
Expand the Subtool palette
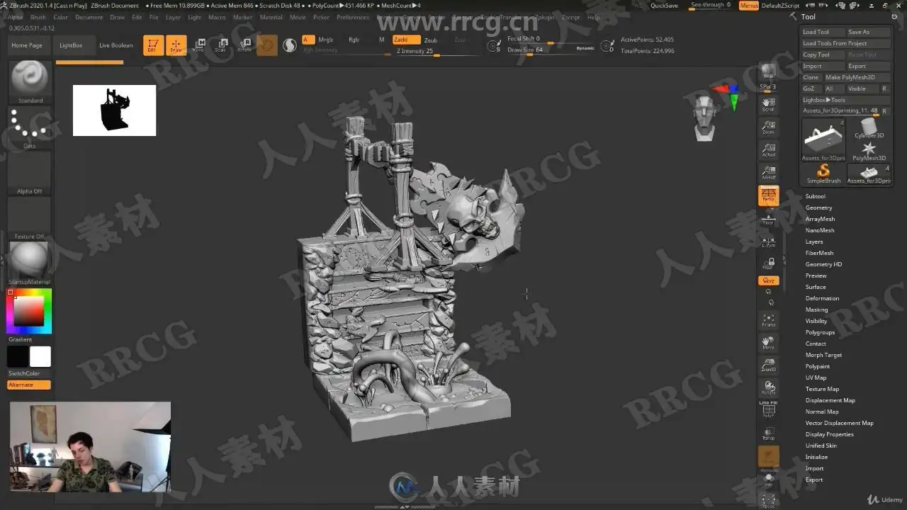coord(815,196)
